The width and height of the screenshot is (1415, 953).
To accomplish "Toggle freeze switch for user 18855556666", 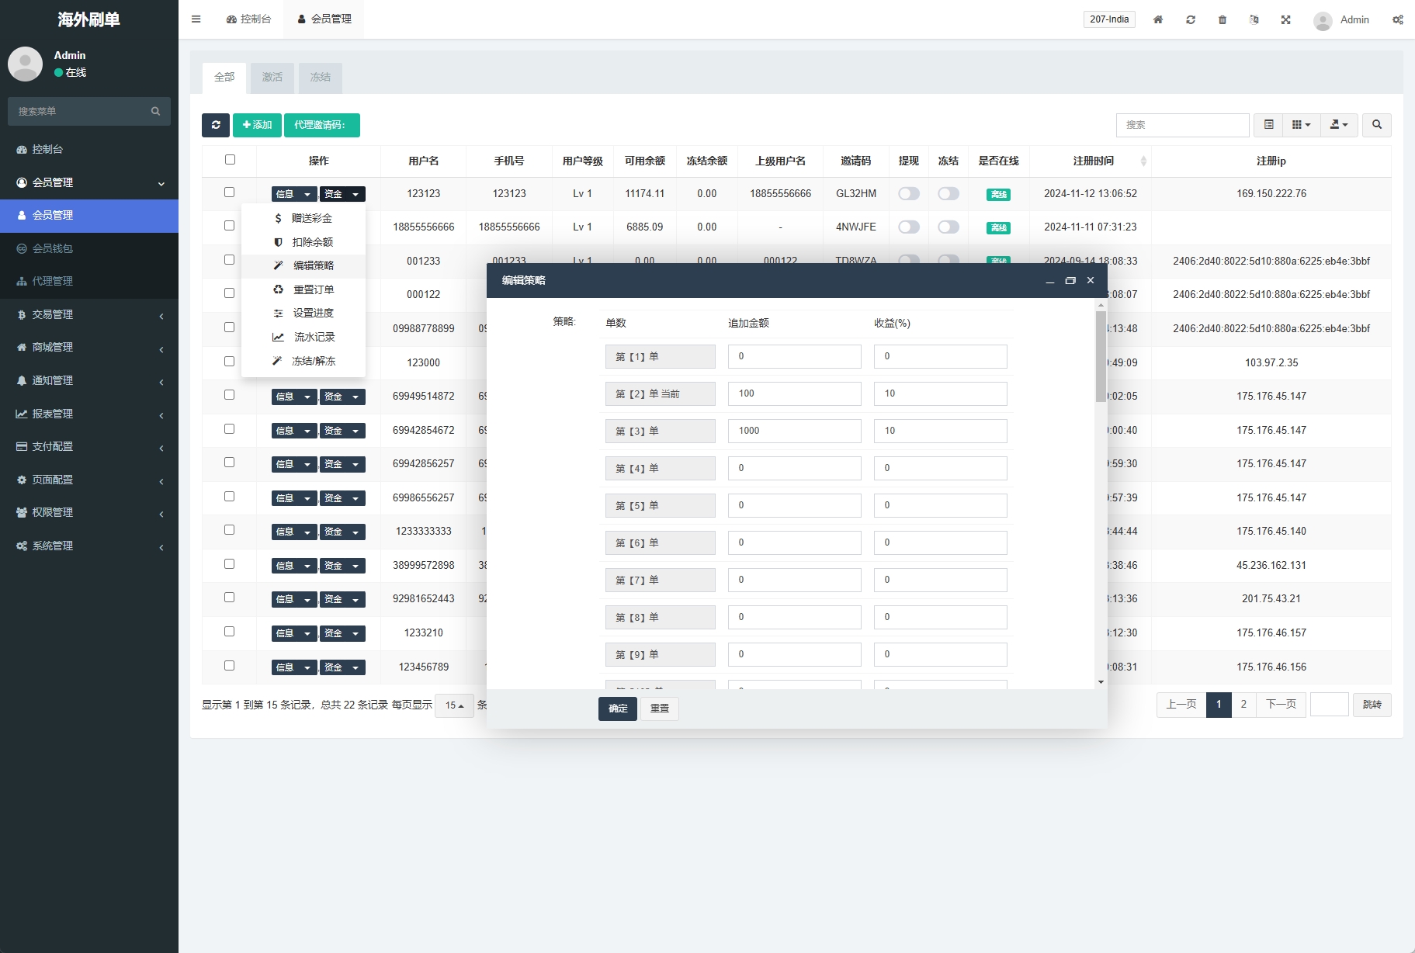I will pyautogui.click(x=948, y=227).
